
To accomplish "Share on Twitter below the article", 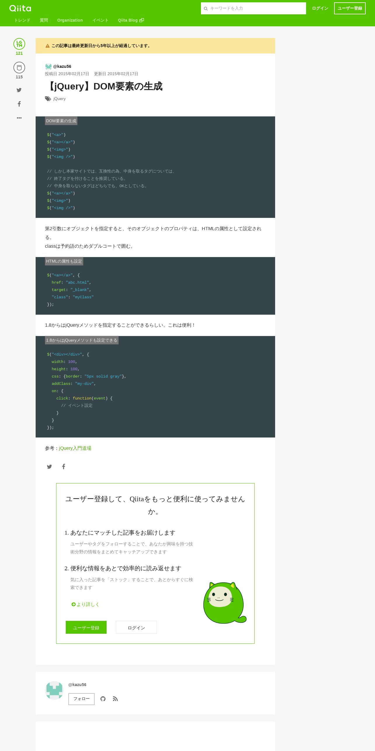I will (49, 467).
